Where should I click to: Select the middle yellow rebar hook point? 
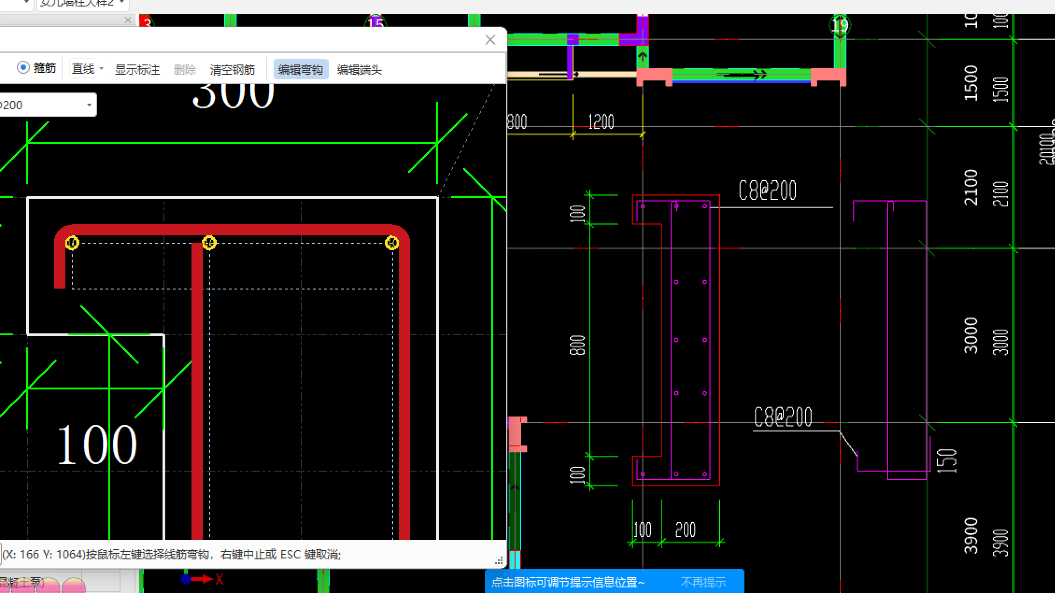[209, 243]
